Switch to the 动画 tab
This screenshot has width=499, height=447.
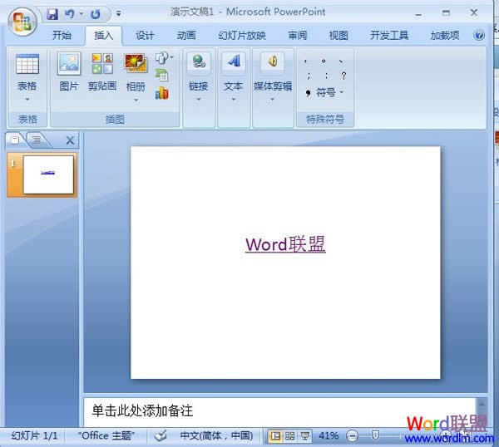tap(186, 35)
